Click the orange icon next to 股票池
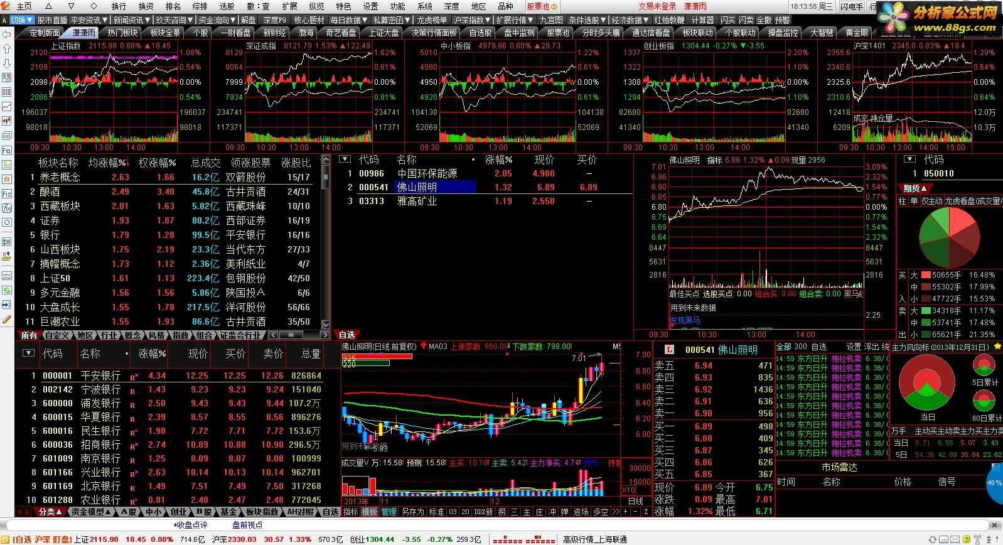This screenshot has width=1003, height=545. (554, 6)
